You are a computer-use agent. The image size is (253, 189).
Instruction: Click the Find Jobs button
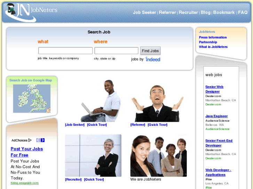[150, 51]
